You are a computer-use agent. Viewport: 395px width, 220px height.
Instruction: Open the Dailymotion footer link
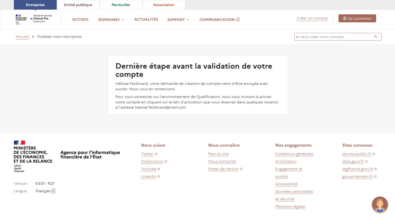(x=152, y=161)
